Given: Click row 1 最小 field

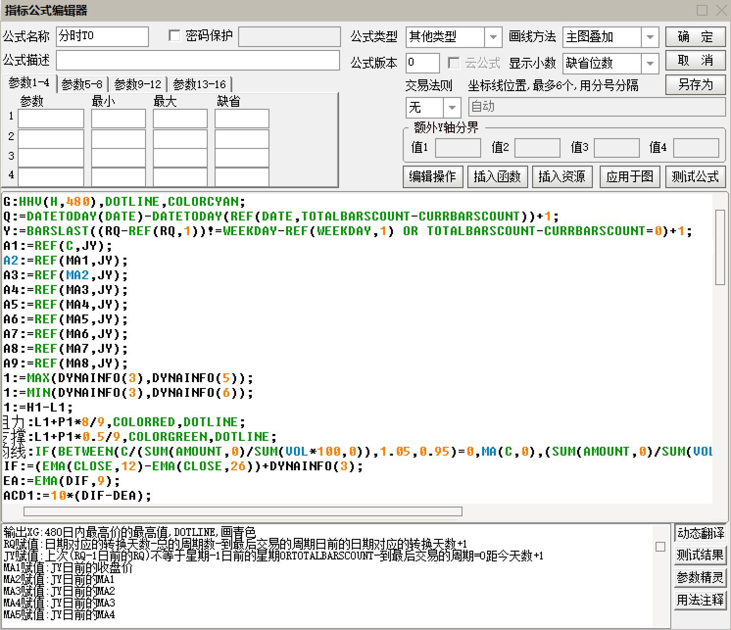Looking at the screenshot, I should click(x=119, y=119).
